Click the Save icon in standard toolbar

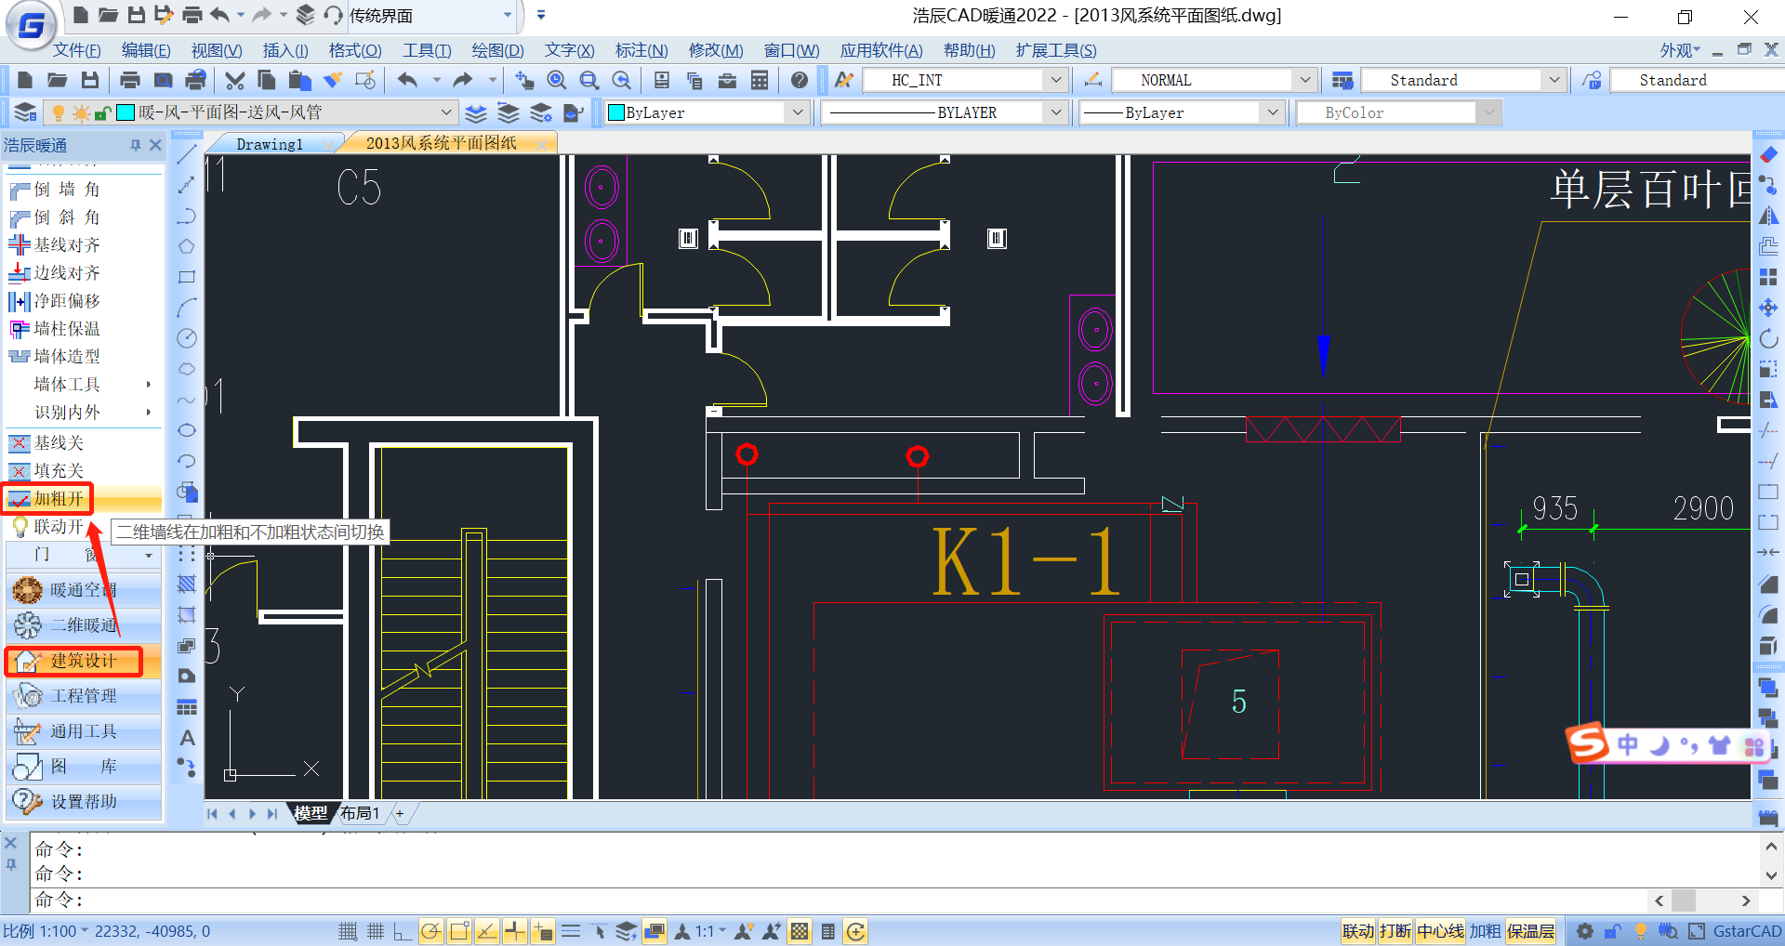coord(90,81)
